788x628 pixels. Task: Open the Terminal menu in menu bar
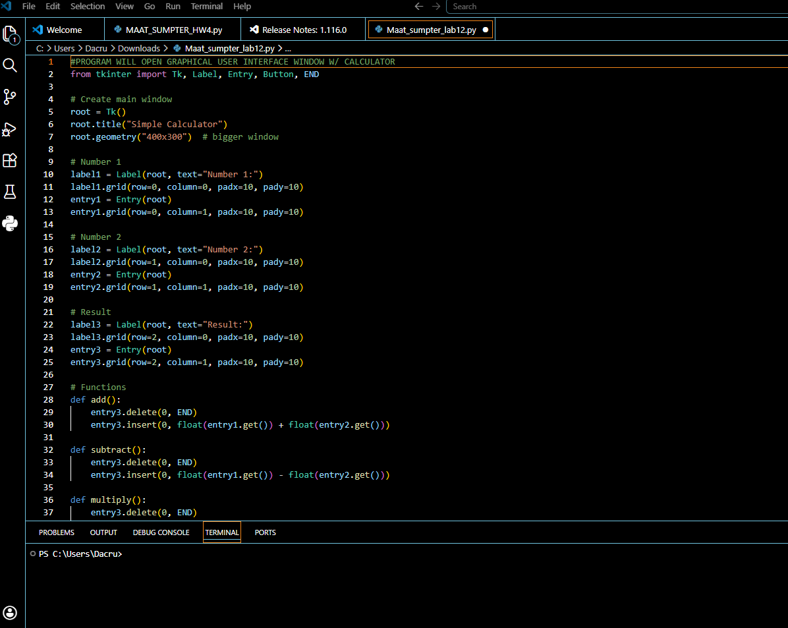pyautogui.click(x=206, y=7)
